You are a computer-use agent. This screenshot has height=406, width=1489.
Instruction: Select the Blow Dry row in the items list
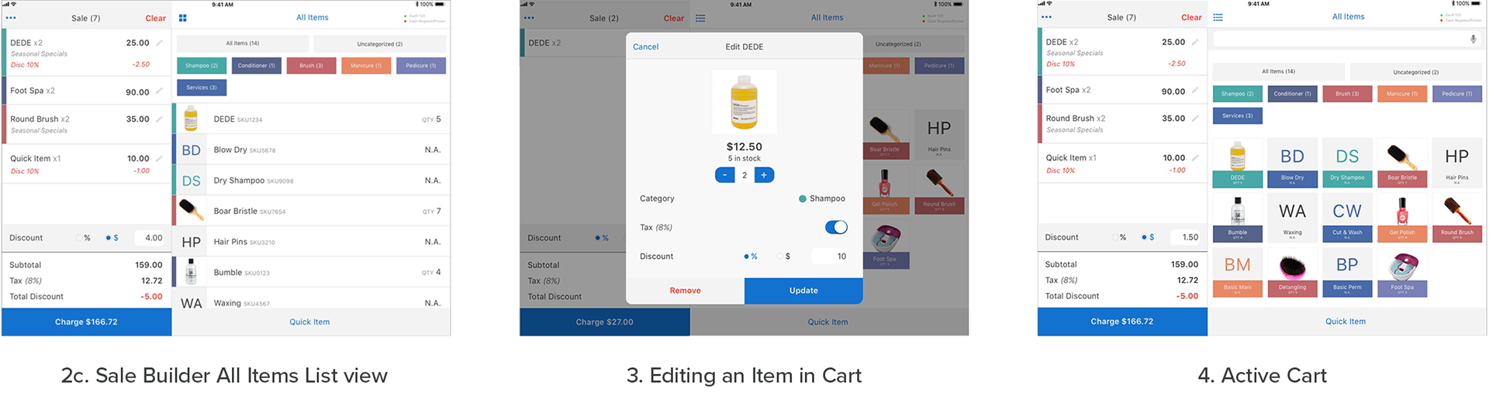(311, 150)
